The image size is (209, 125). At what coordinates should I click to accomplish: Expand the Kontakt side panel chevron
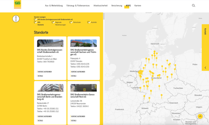click(205, 68)
